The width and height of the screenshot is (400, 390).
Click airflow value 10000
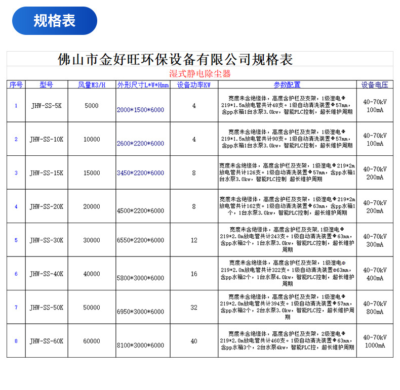(x=92, y=139)
